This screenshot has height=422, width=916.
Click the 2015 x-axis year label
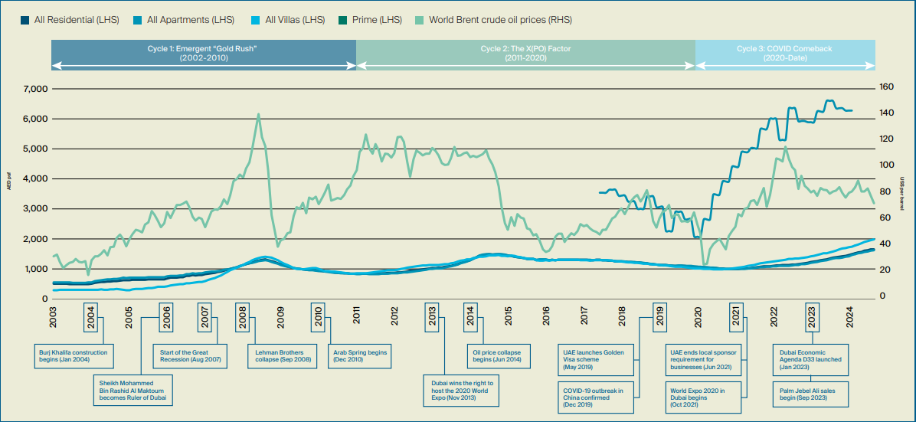point(509,317)
